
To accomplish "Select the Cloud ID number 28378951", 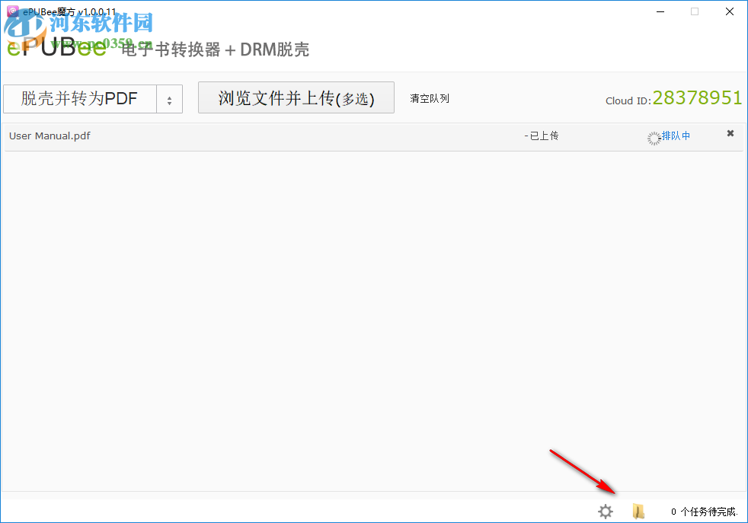I will pyautogui.click(x=697, y=97).
